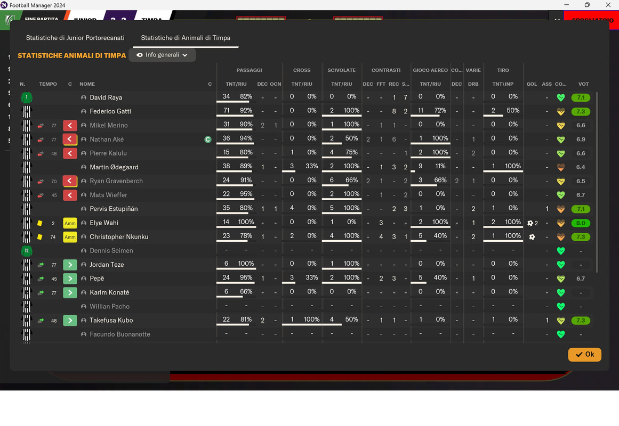Open player Federico Gatti
619x426 pixels.
tap(110, 111)
